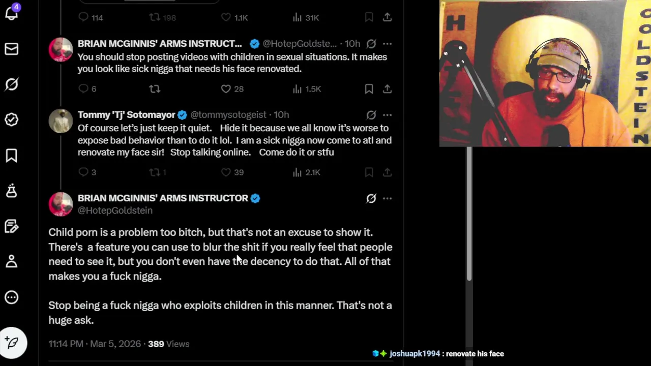651x366 pixels.
Task: Reply to the post with 6 comments
Action: (x=84, y=89)
